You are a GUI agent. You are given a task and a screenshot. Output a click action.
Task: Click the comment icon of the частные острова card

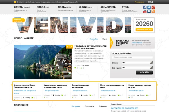[147, 95]
